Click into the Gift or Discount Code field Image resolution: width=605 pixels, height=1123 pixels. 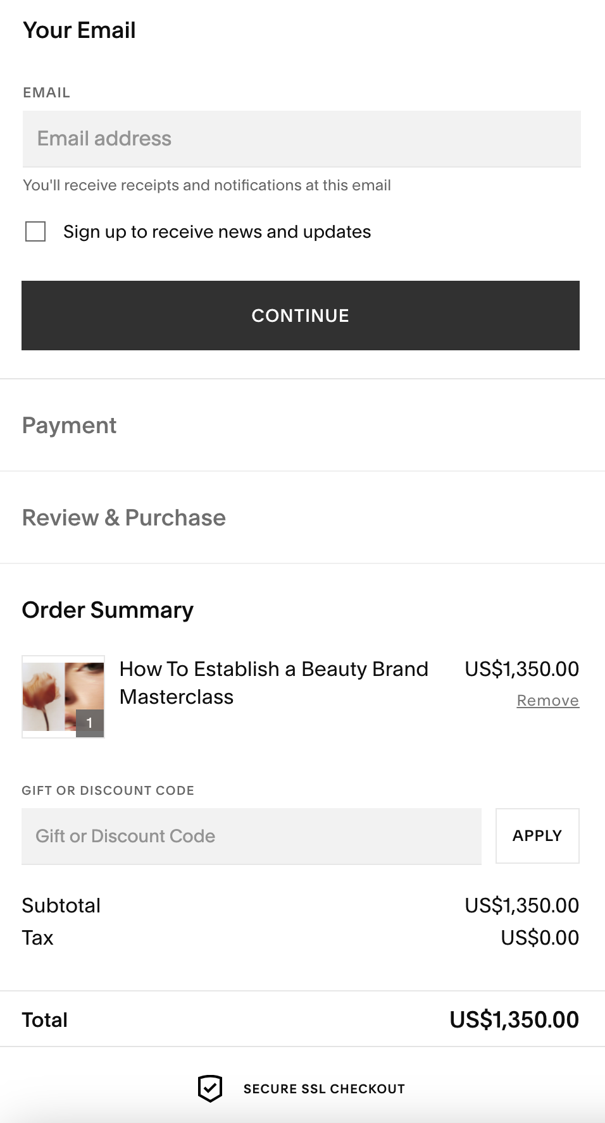click(252, 836)
